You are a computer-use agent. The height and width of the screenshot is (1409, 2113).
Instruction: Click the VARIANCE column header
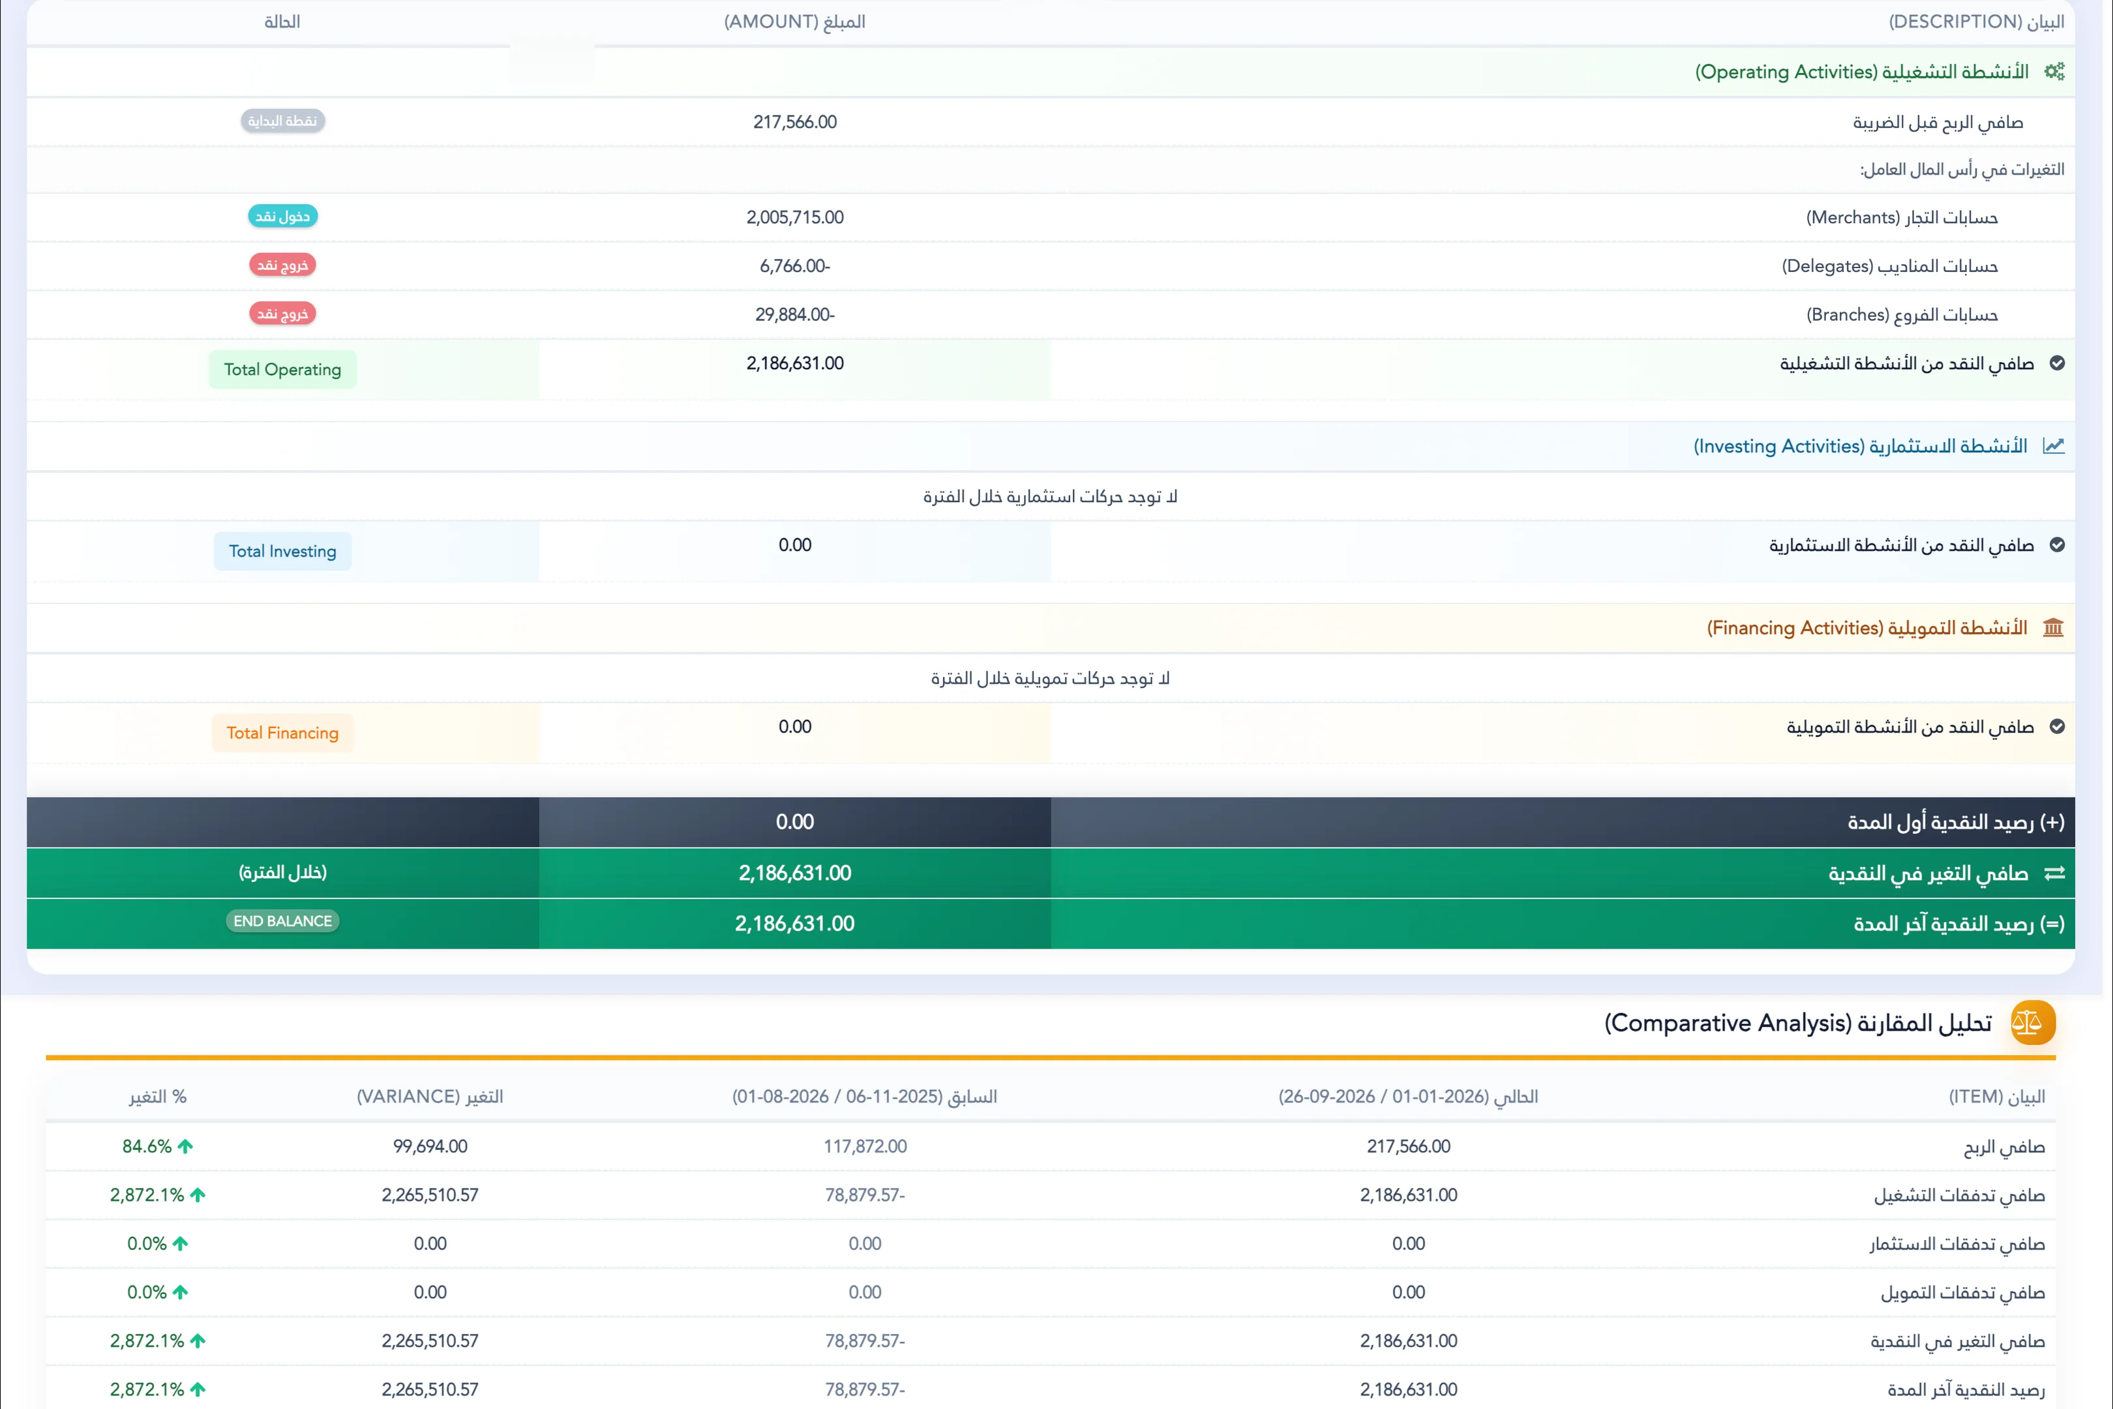point(430,1097)
